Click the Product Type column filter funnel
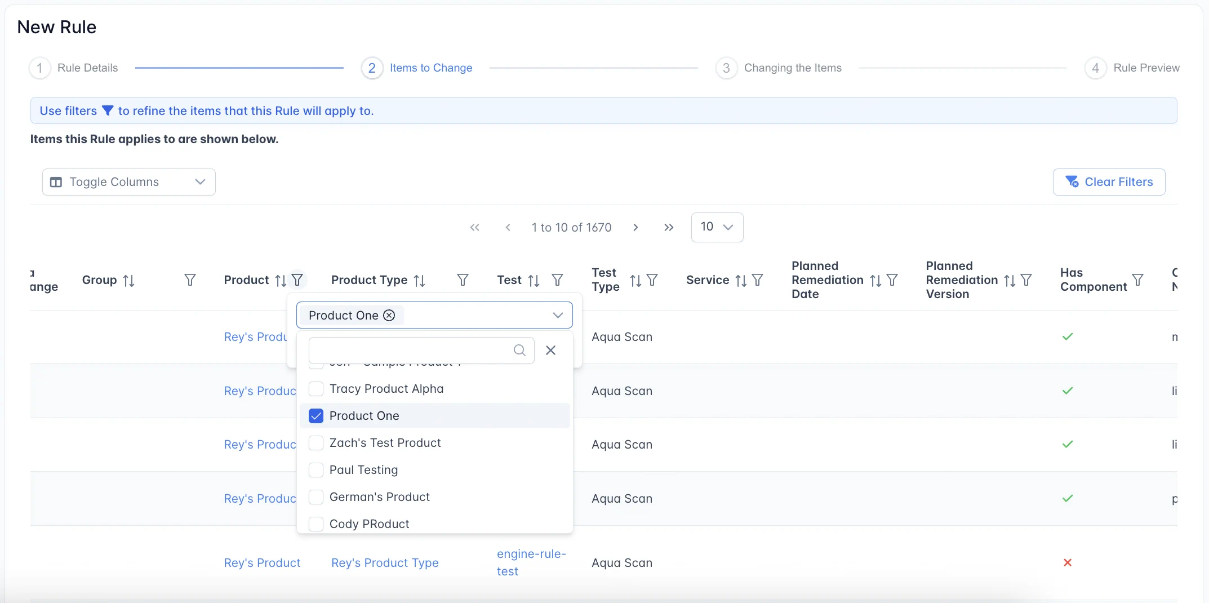Screen dimensions: 1209x603 (463, 280)
